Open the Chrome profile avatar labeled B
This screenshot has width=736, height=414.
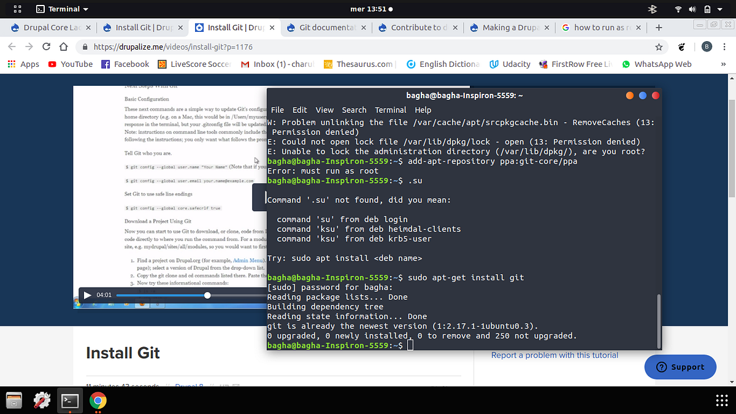(707, 47)
